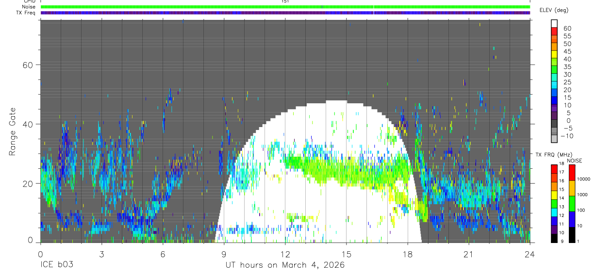The width and height of the screenshot is (596, 275).
Task: Click the 'TX Freq' row label at top left
Action: 27,13
